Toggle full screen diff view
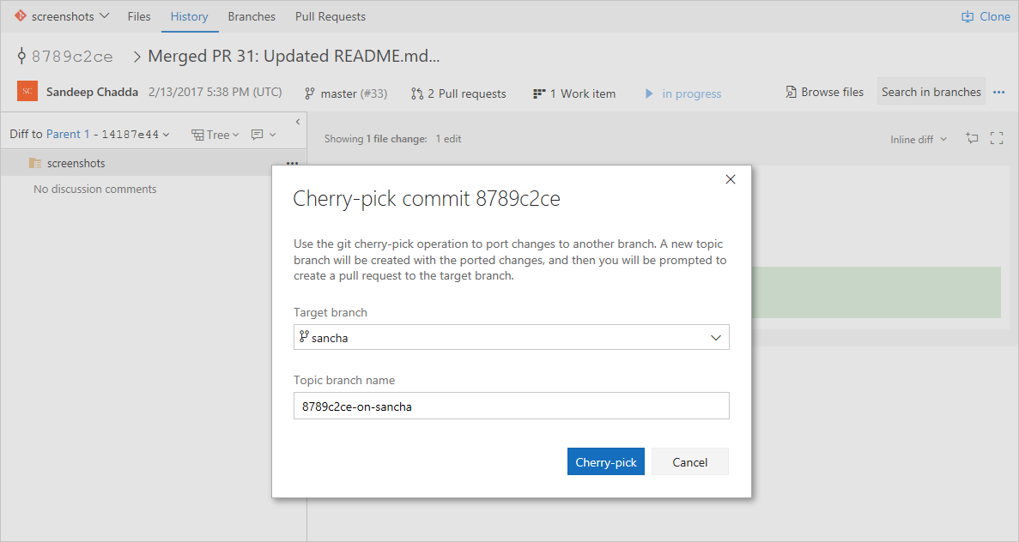 coord(997,137)
